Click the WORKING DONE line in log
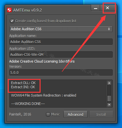The width and height of the screenshot is (122, 128). 28,104
